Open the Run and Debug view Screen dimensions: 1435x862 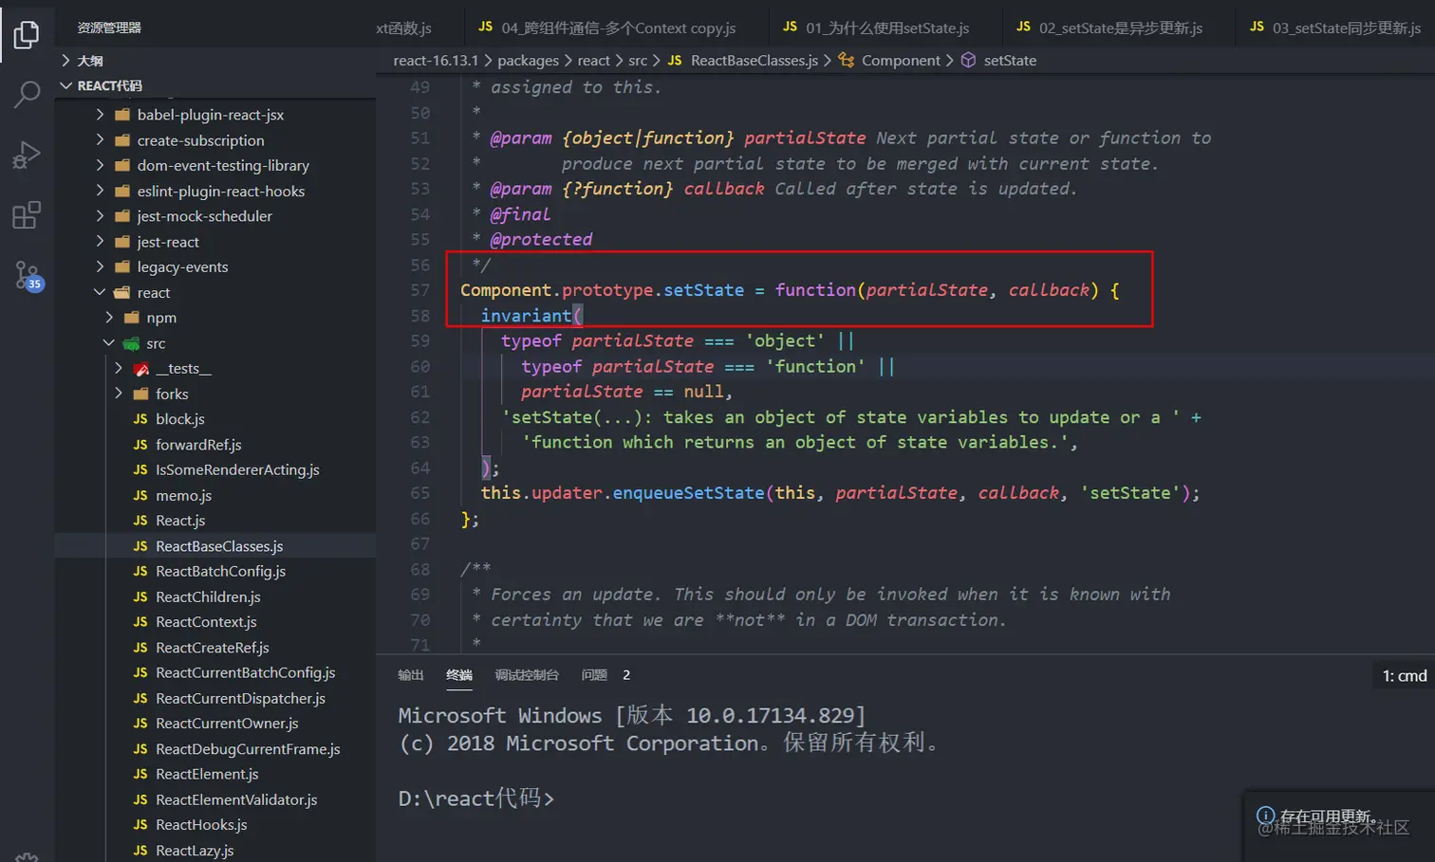[x=27, y=155]
